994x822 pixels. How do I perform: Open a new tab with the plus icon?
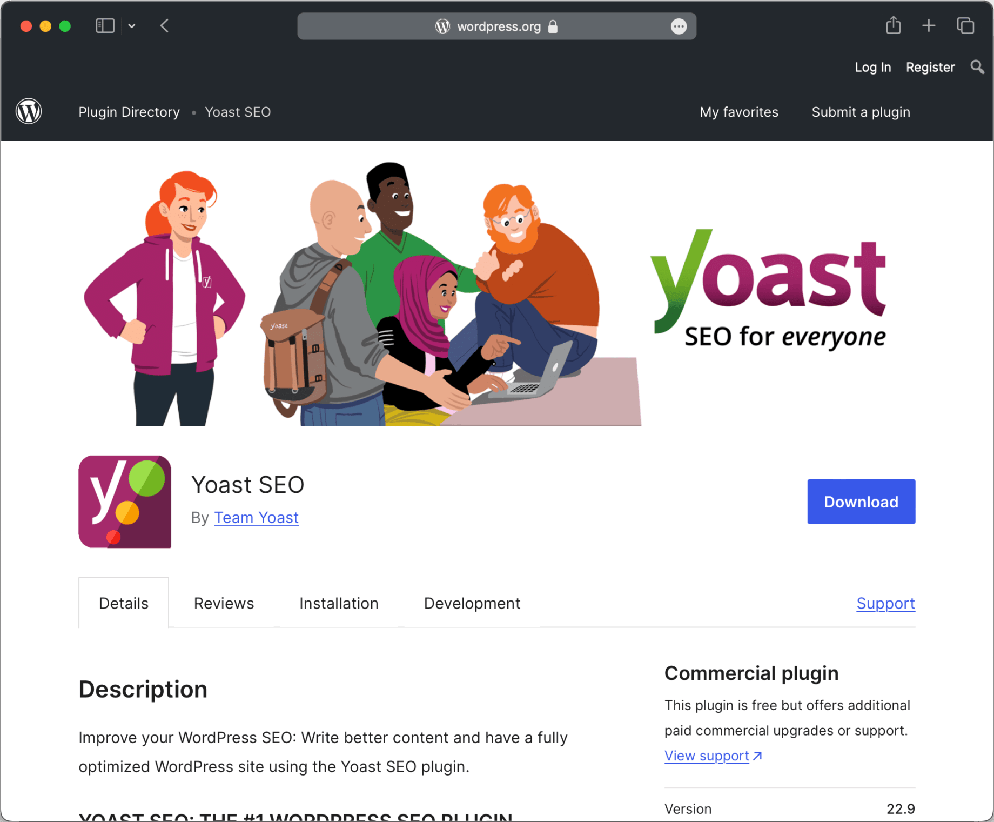[929, 25]
